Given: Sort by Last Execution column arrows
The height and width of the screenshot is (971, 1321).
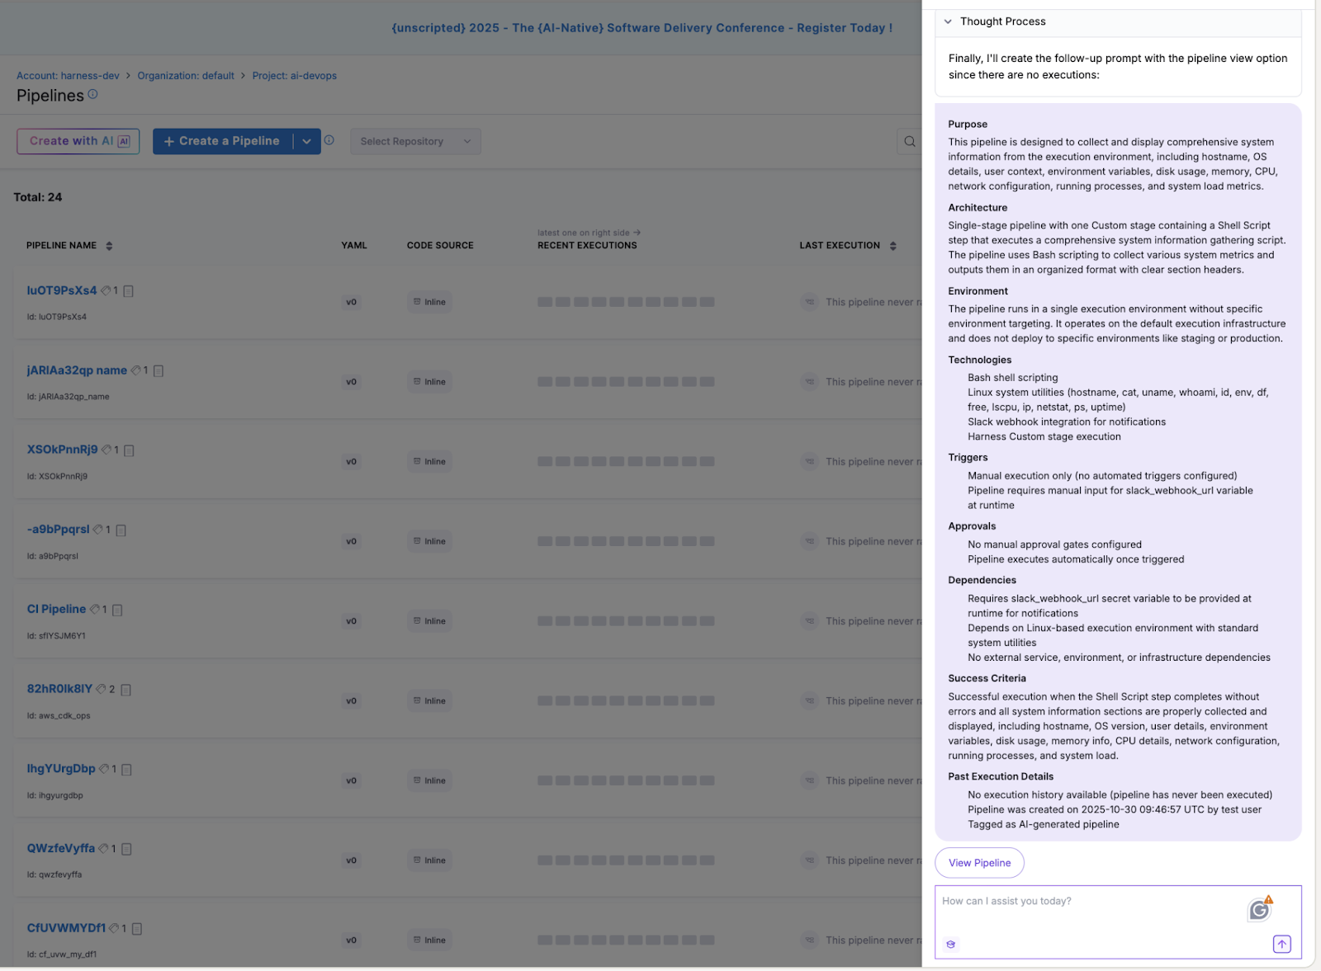Looking at the screenshot, I should pyautogui.click(x=893, y=246).
